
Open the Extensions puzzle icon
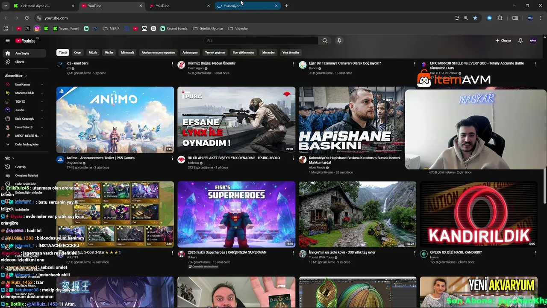(500, 18)
